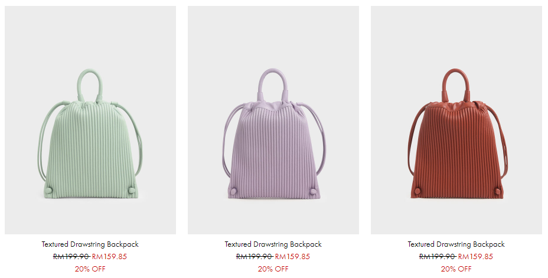This screenshot has width=548, height=278.
Task: Click the bottom-right button knot on the red backpack
Action: pos(497,191)
